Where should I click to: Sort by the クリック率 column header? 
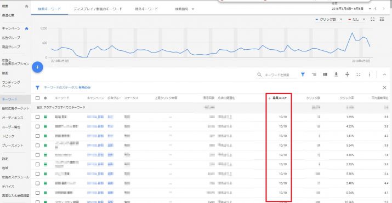(x=346, y=98)
